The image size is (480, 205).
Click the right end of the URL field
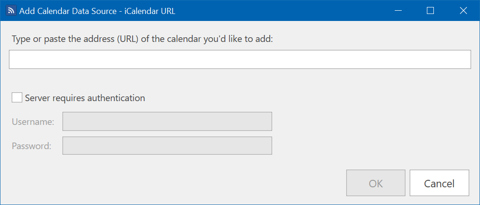(x=461, y=60)
